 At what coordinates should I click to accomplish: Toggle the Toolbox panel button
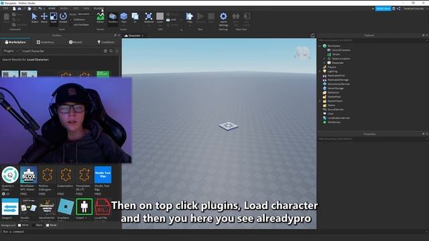(x=113, y=18)
